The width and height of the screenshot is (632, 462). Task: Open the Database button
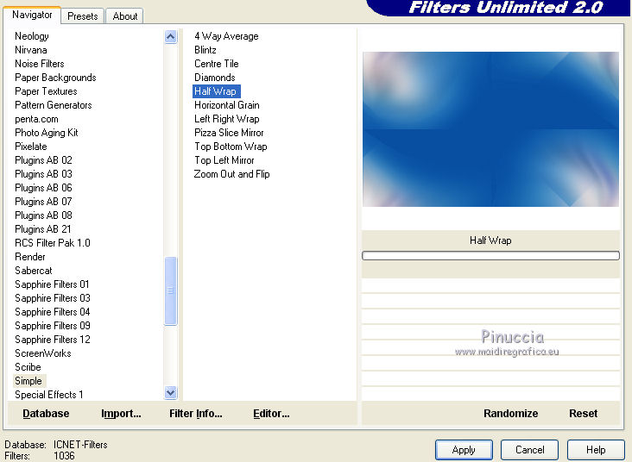pos(46,414)
